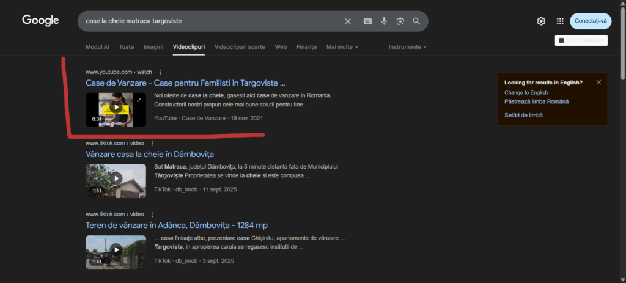Image resolution: width=626 pixels, height=283 pixels.
Task: Open three-dot menu for Teren de vânzare result
Action: coord(152,215)
